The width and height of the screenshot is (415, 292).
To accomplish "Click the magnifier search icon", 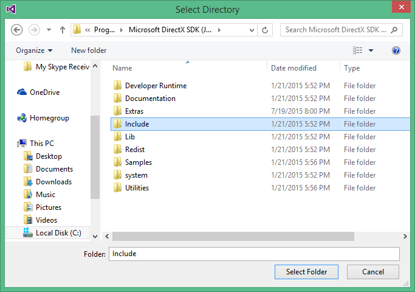I will pos(394,30).
